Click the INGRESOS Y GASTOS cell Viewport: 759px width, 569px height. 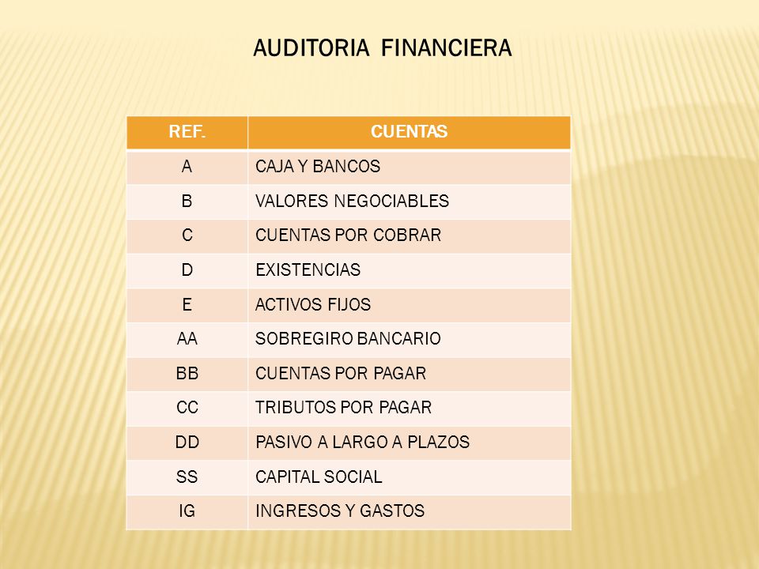409,512
